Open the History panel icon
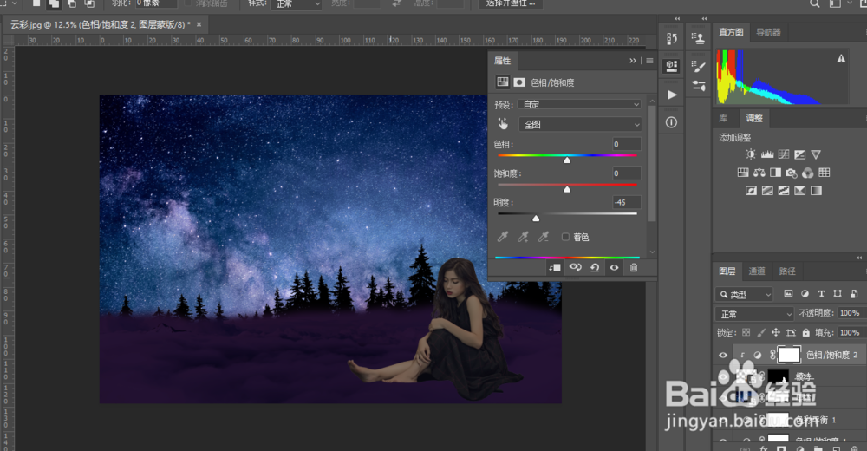Screen dimensions: 867x451 pos(672,39)
